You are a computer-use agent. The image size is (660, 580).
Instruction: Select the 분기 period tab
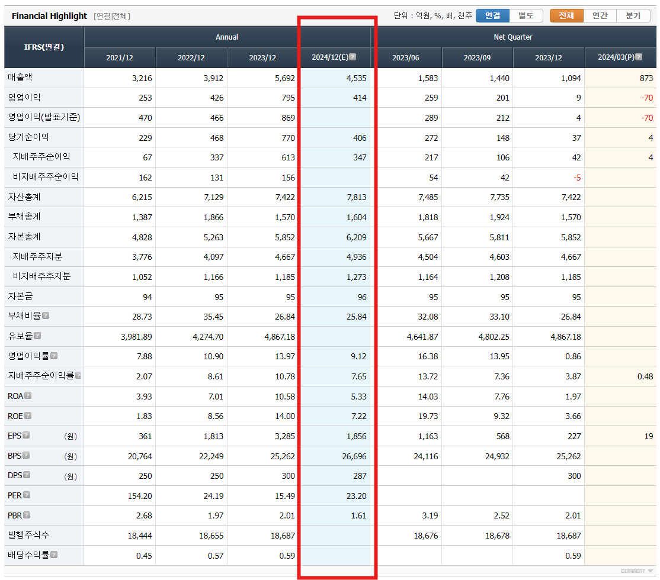(x=633, y=15)
